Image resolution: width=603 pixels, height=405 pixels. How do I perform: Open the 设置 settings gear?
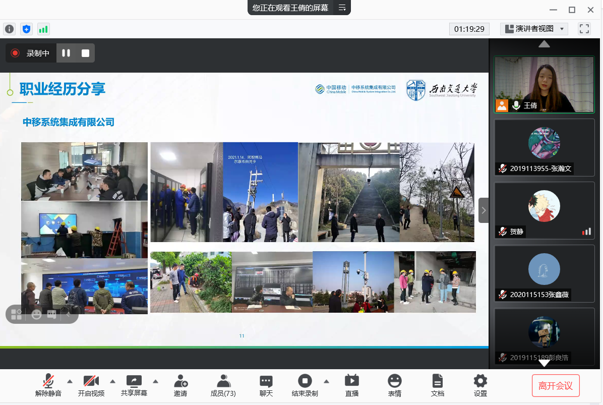pos(480,386)
